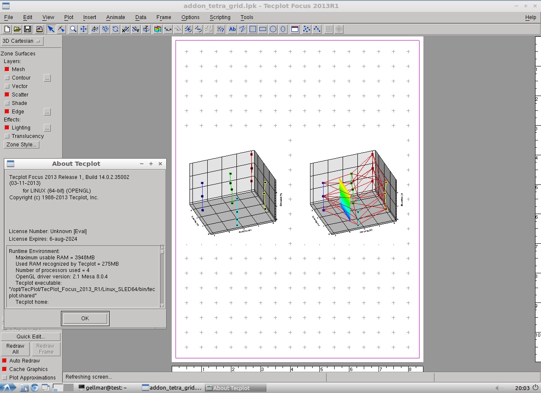Open the Data menu
The height and width of the screenshot is (393, 541).
click(x=141, y=17)
